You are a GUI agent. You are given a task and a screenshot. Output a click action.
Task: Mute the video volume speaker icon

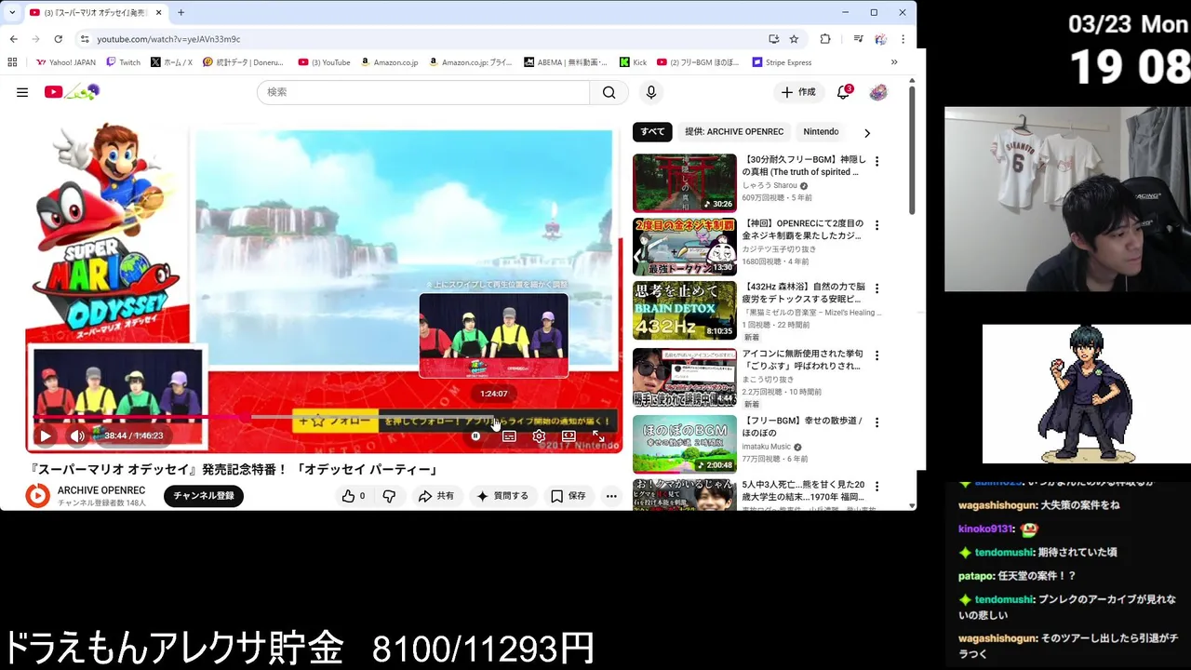pos(78,435)
